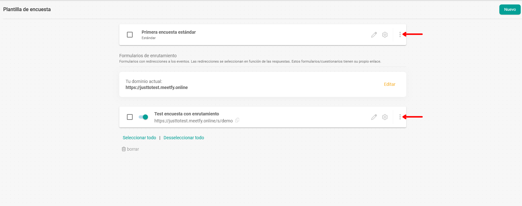Click the Test encuesta con enrutamiento title
This screenshot has width=522, height=206.
[x=187, y=114]
